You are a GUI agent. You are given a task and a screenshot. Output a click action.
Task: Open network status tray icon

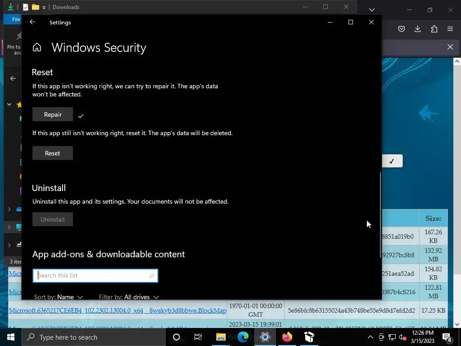(392, 337)
